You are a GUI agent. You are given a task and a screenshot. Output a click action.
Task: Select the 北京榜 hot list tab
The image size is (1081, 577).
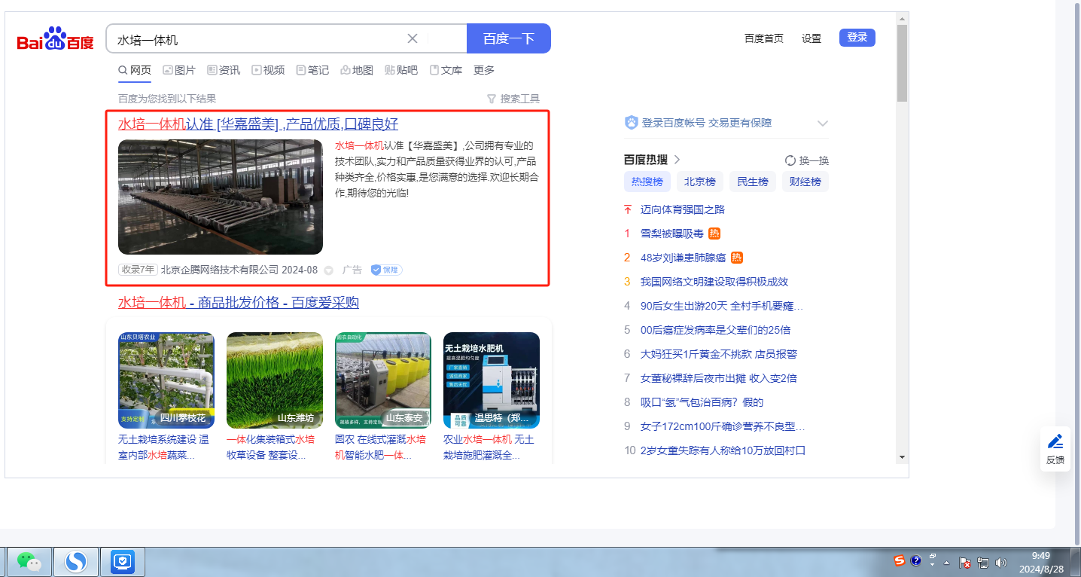[x=699, y=182]
